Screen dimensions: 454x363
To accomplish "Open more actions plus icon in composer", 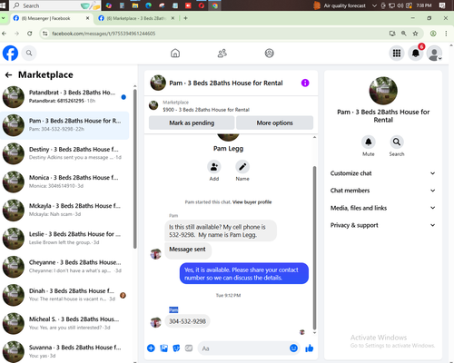I will click(151, 348).
